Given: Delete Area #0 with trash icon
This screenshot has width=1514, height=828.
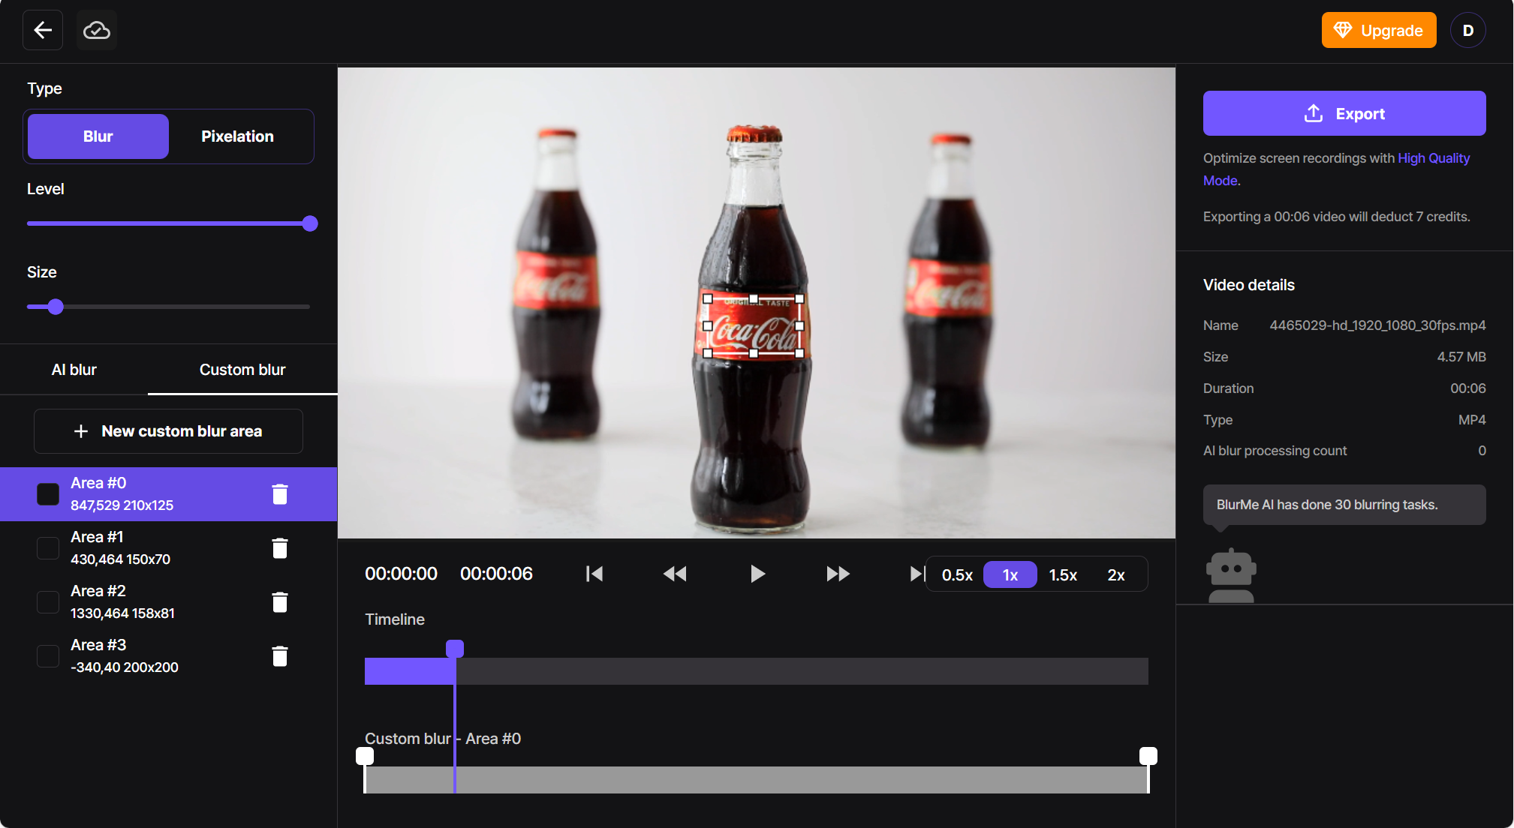Looking at the screenshot, I should pyautogui.click(x=280, y=494).
